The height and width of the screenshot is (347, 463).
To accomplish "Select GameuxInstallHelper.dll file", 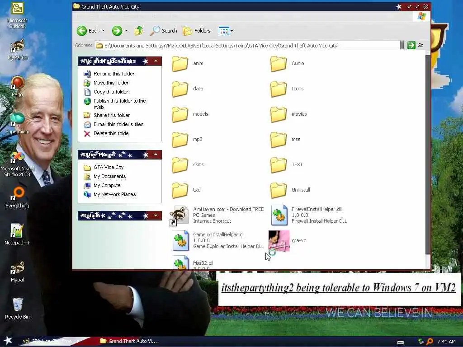I will click(x=217, y=240).
